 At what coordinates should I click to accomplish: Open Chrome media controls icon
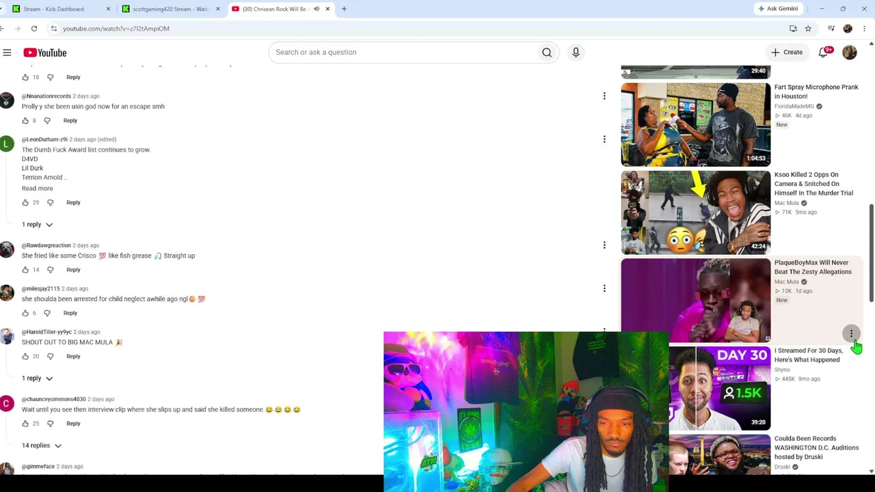(831, 29)
